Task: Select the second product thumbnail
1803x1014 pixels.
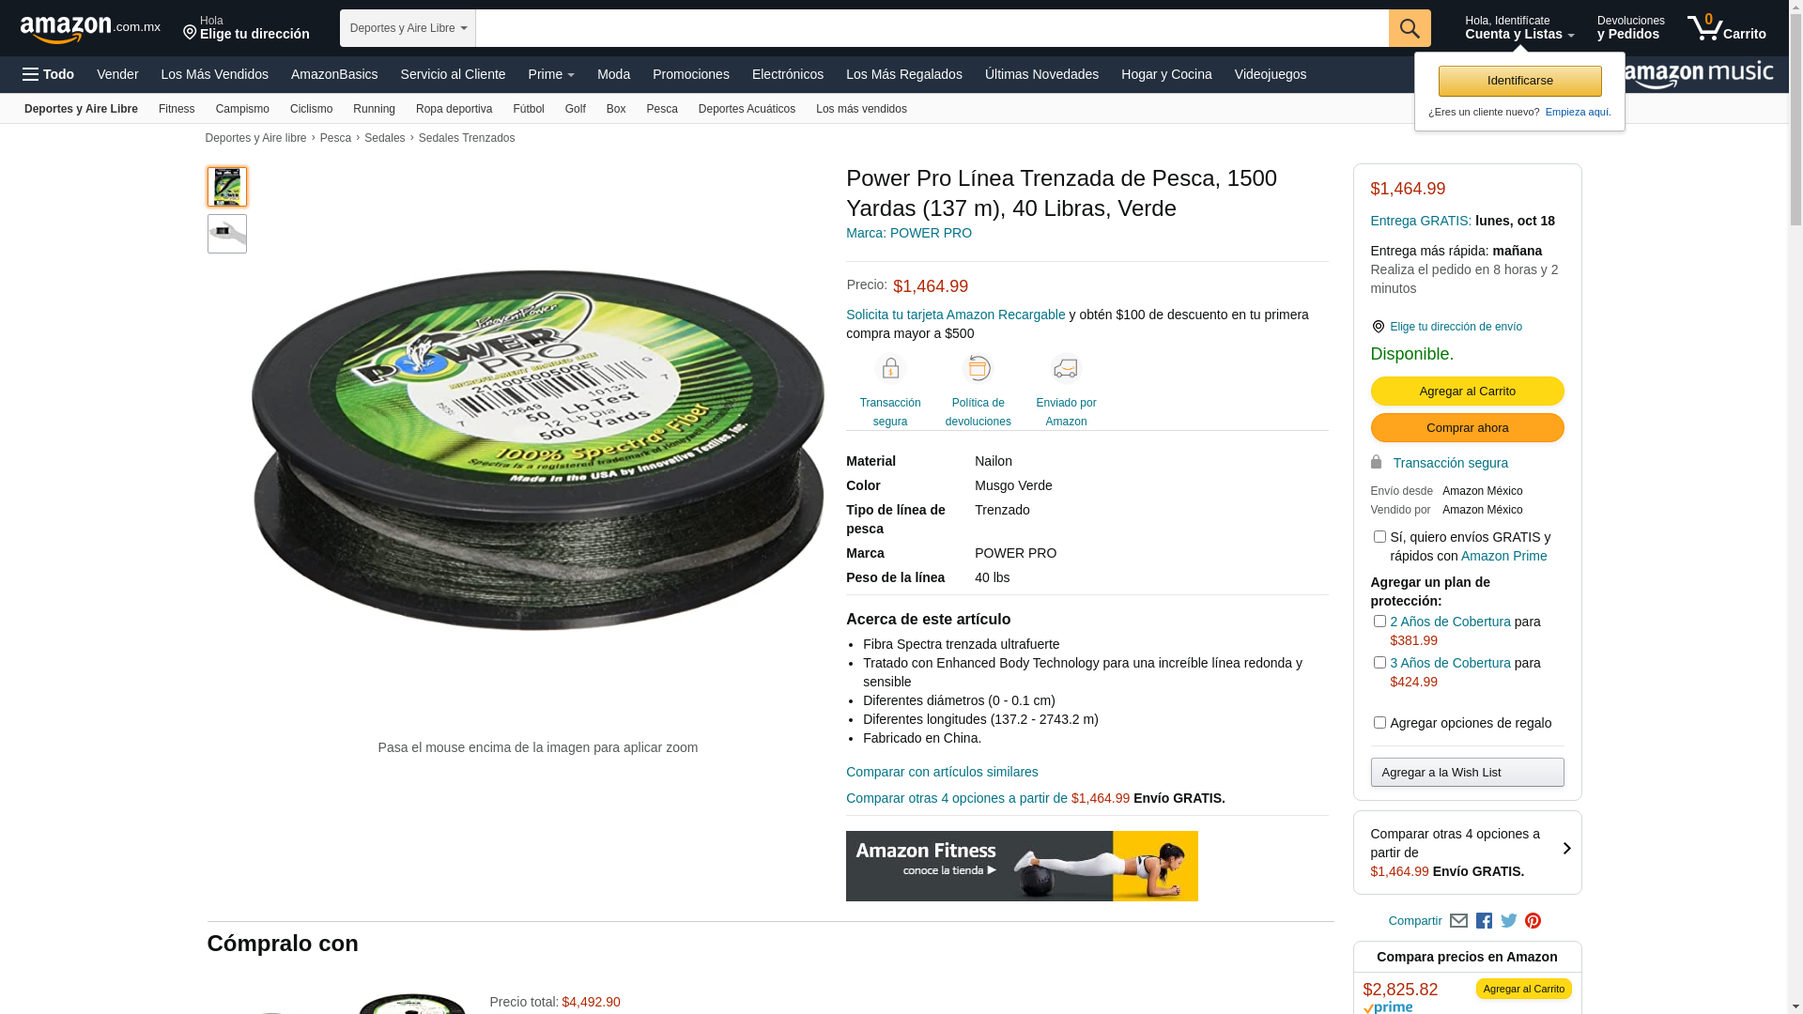Action: (x=227, y=234)
